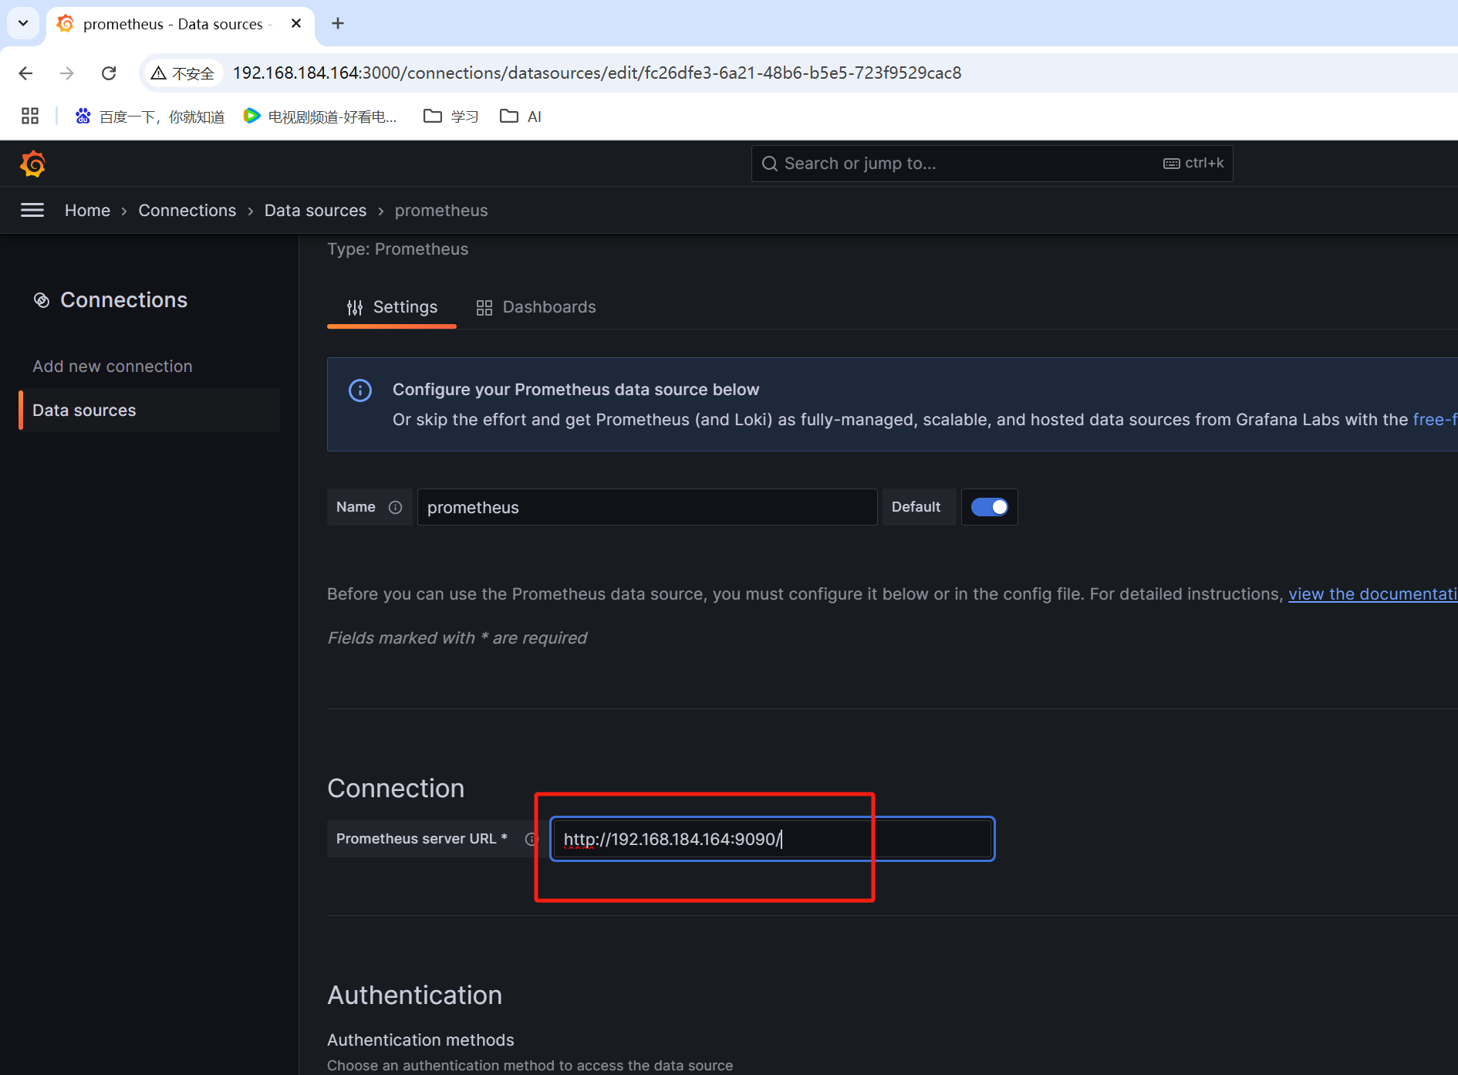The image size is (1458, 1075).
Task: Open a new browser tab
Action: pyautogui.click(x=338, y=24)
